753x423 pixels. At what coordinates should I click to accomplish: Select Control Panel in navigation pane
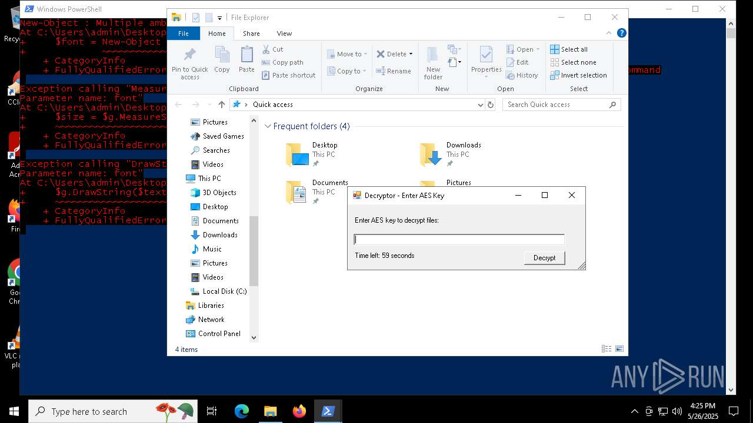pos(214,334)
